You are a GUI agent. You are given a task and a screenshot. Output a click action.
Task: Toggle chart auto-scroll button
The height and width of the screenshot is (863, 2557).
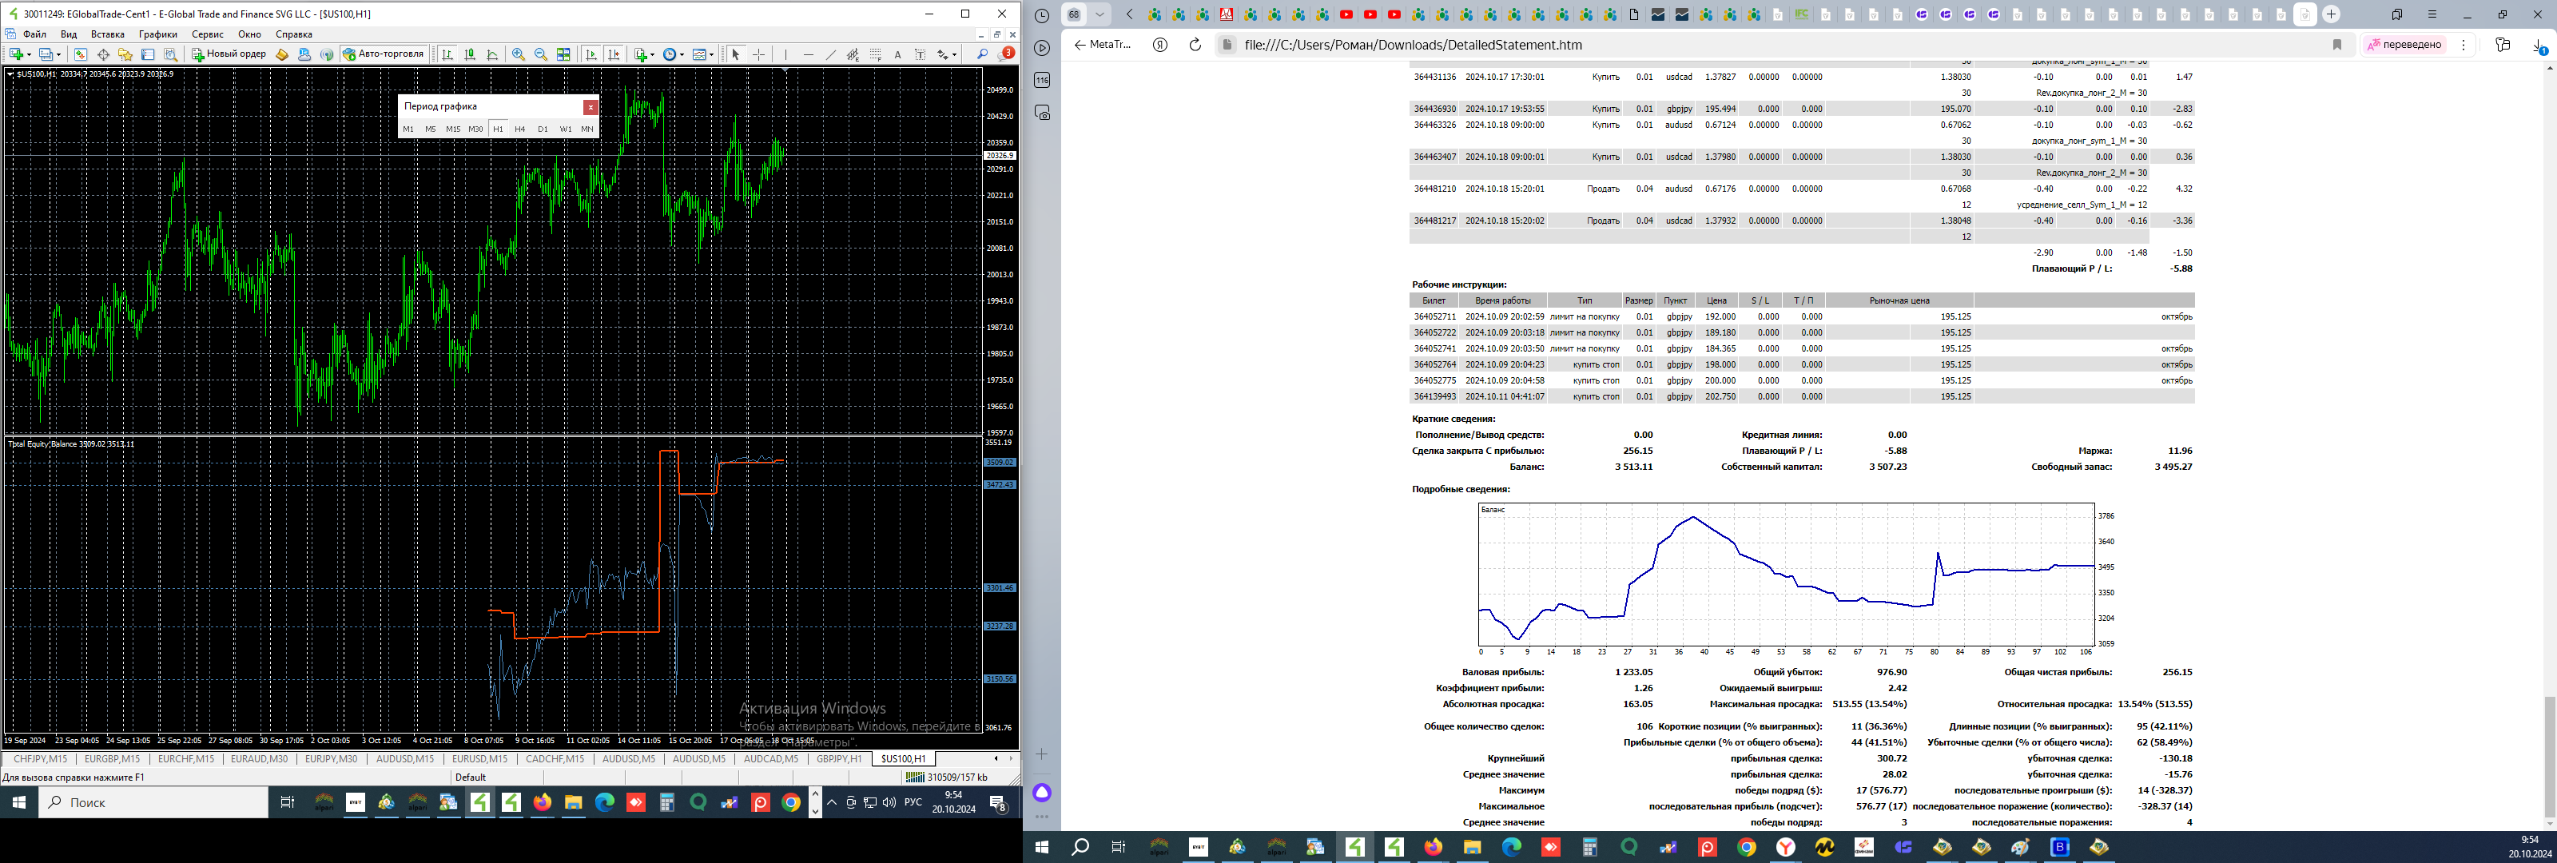(591, 54)
